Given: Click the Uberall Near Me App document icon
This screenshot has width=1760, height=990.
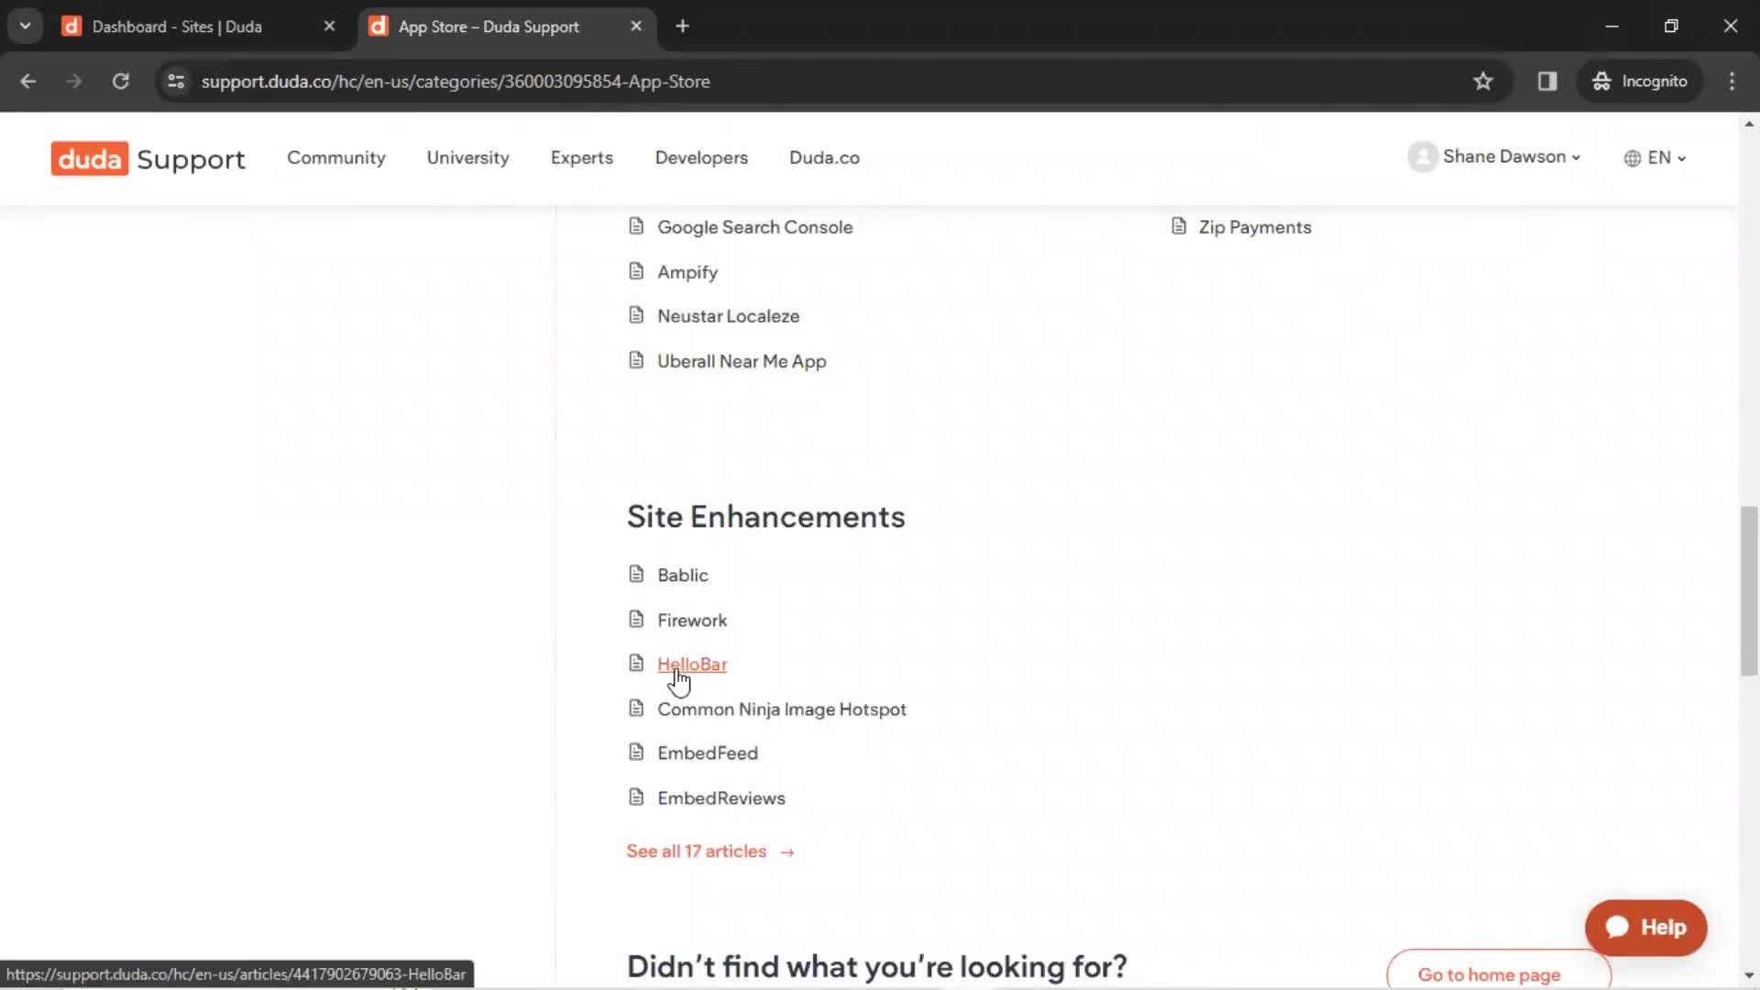Looking at the screenshot, I should click(636, 360).
